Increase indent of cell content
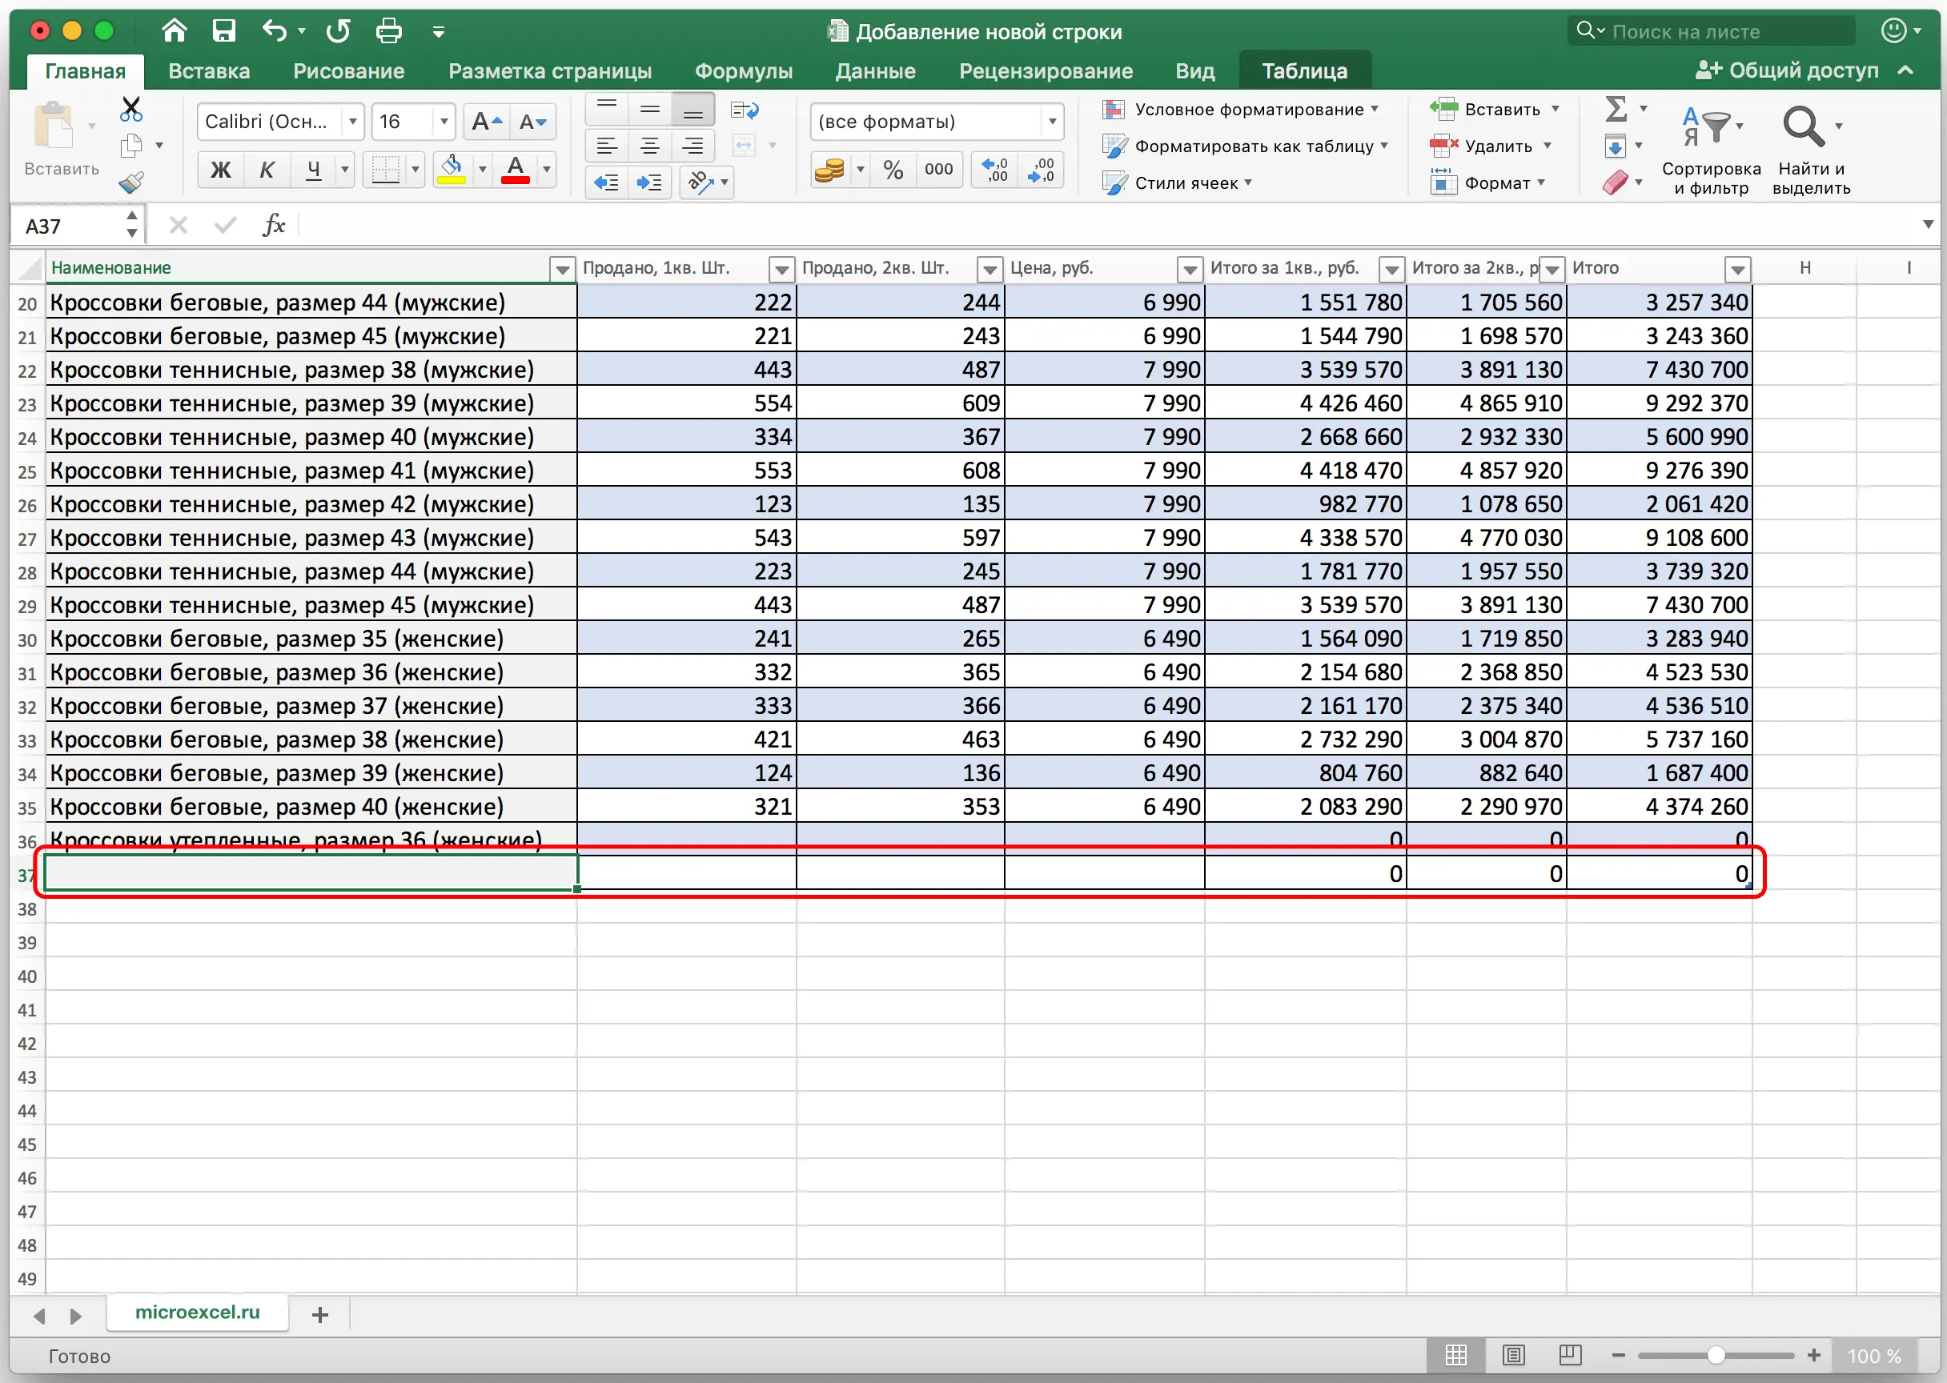The width and height of the screenshot is (1947, 1383). [650, 182]
